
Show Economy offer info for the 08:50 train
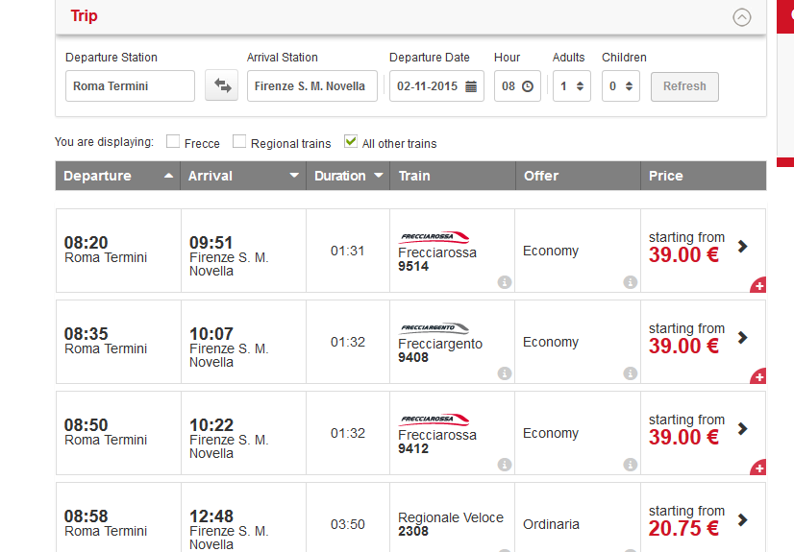coord(630,464)
